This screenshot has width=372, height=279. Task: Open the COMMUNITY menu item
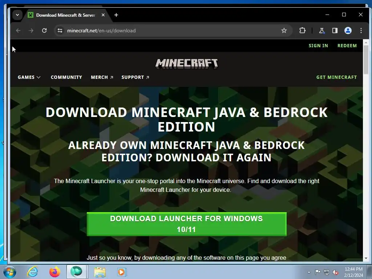[66, 77]
